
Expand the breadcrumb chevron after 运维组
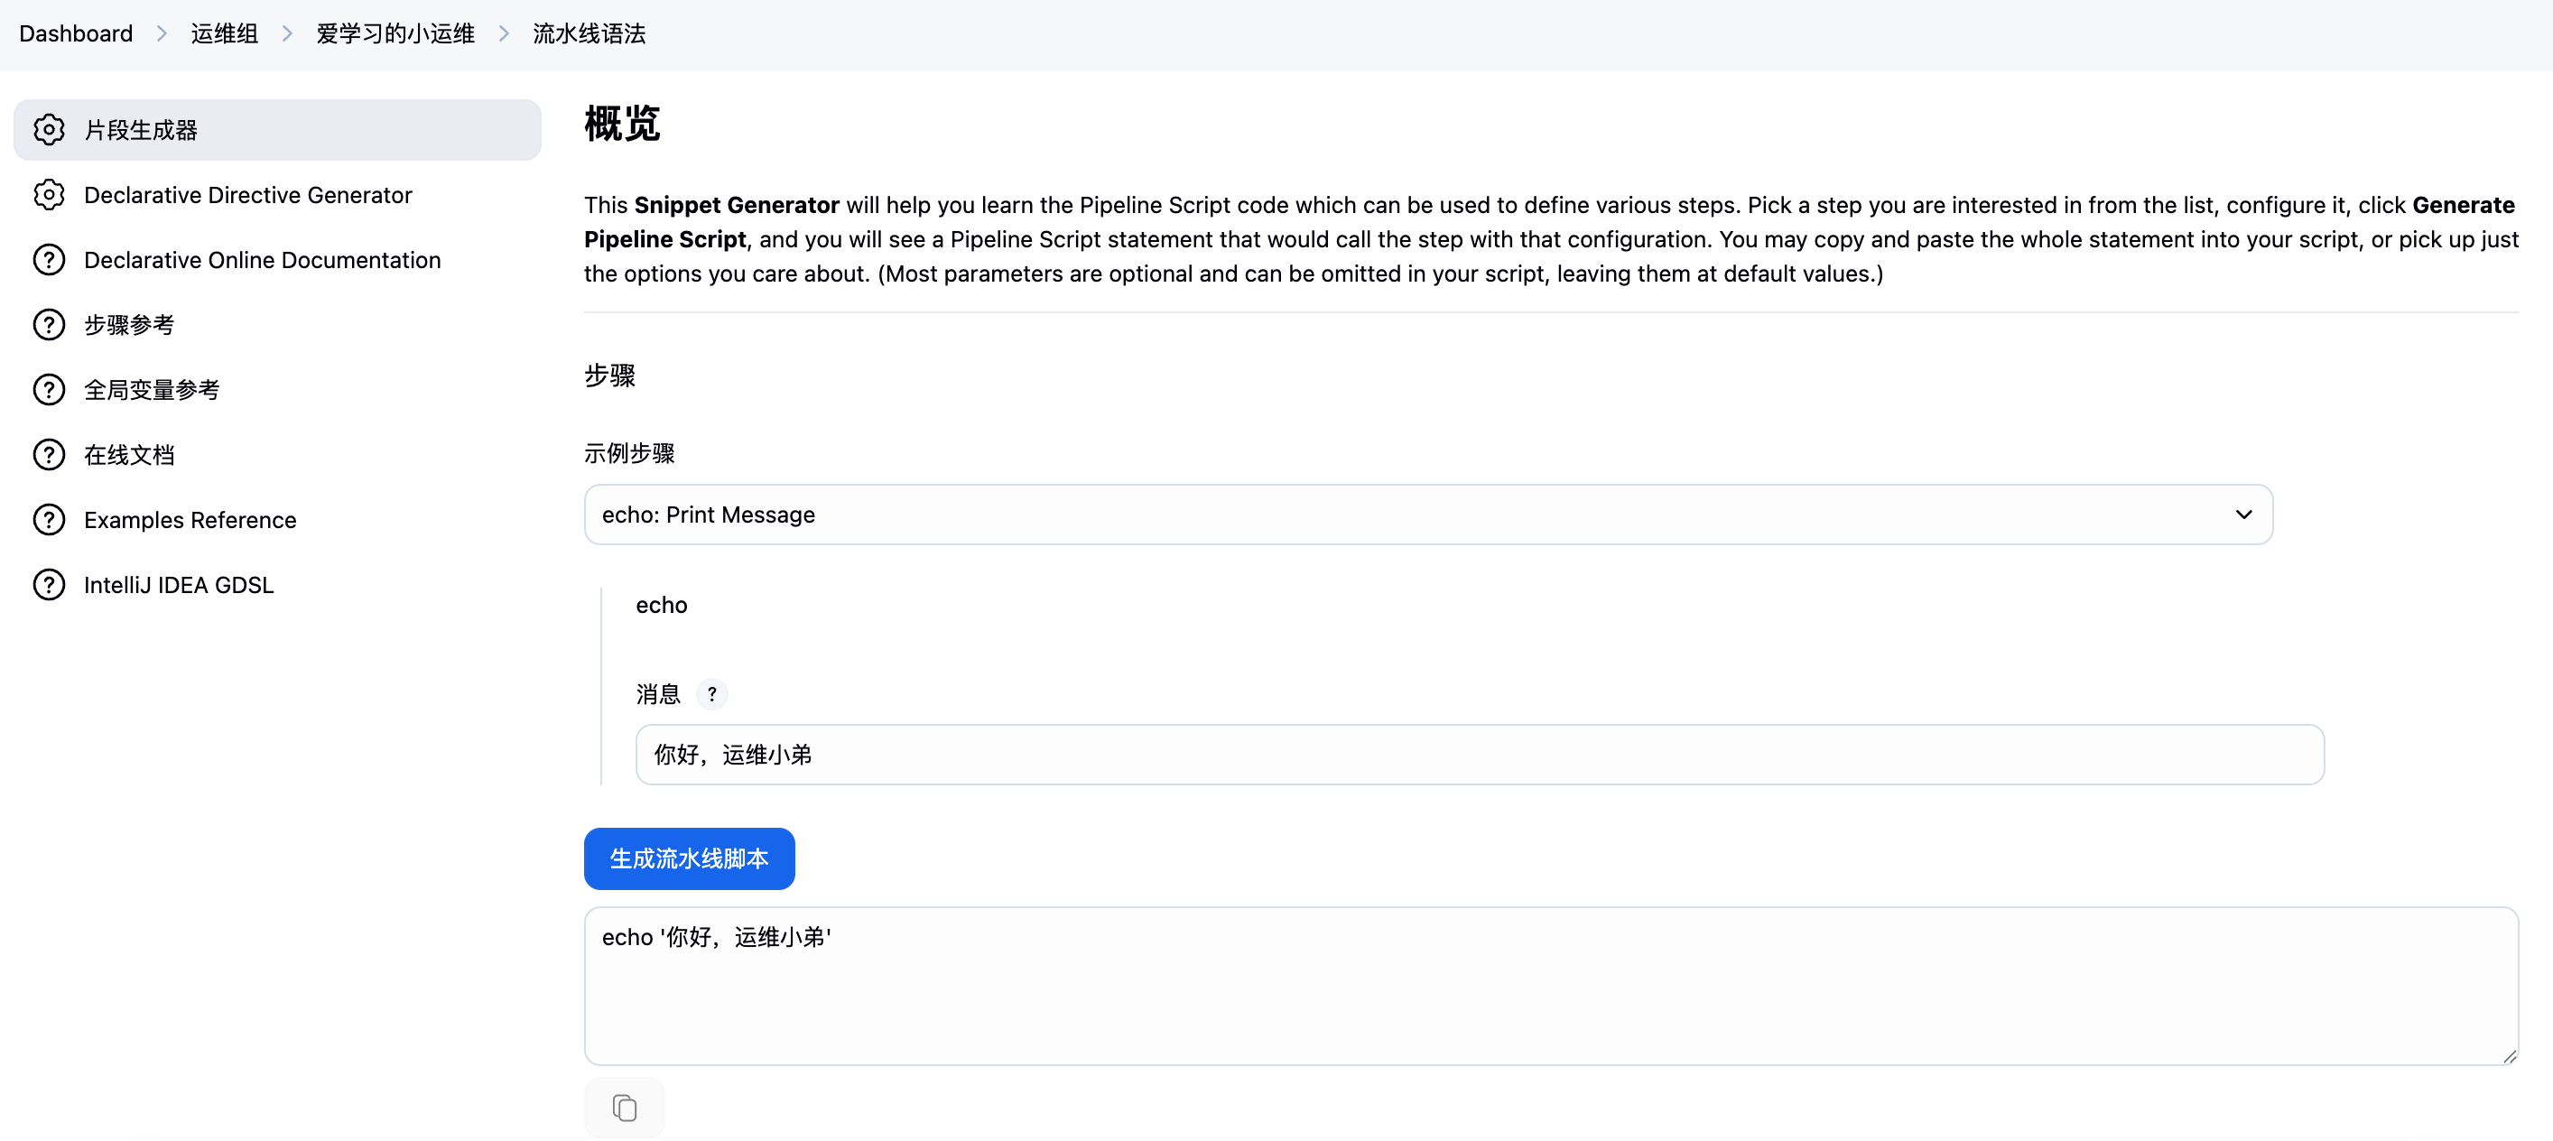(x=287, y=33)
